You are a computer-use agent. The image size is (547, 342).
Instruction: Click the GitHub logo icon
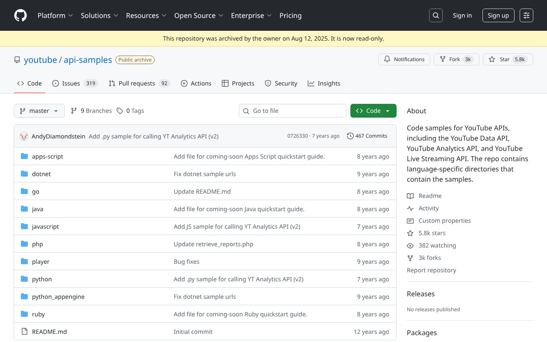[x=21, y=15]
